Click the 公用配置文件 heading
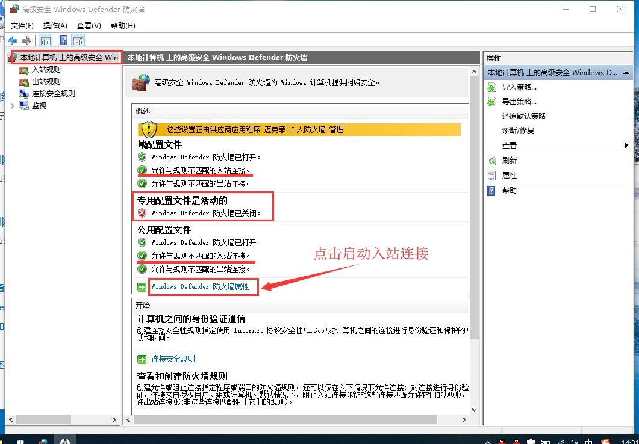Screen dimensions: 639x444 point(164,230)
